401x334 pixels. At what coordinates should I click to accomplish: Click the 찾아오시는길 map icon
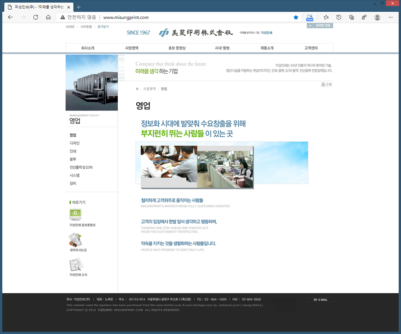coord(76,240)
